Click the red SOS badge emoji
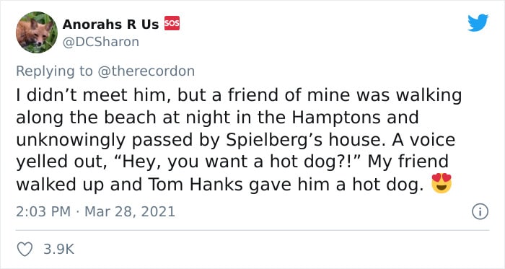The height and width of the screenshot is (269, 505). [172, 23]
